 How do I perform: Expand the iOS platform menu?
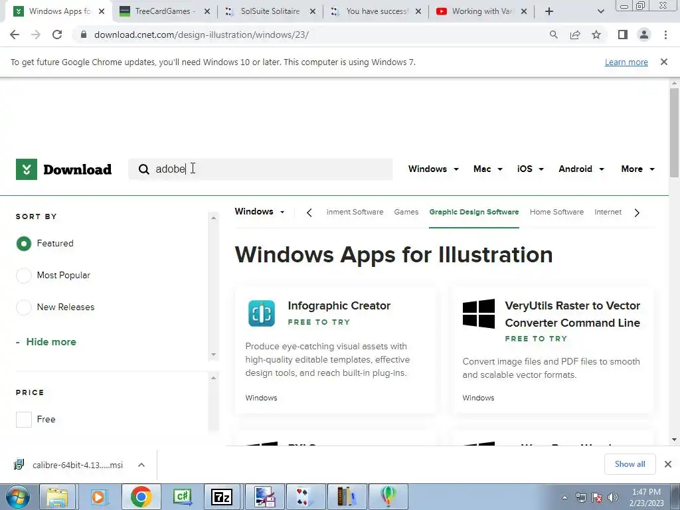pos(530,169)
